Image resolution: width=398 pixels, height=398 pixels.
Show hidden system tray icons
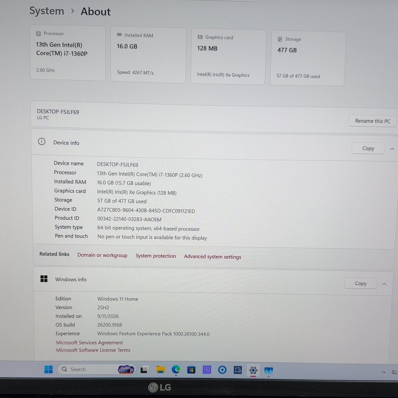383,372
